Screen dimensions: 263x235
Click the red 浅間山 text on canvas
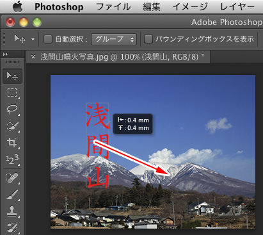click(98, 145)
